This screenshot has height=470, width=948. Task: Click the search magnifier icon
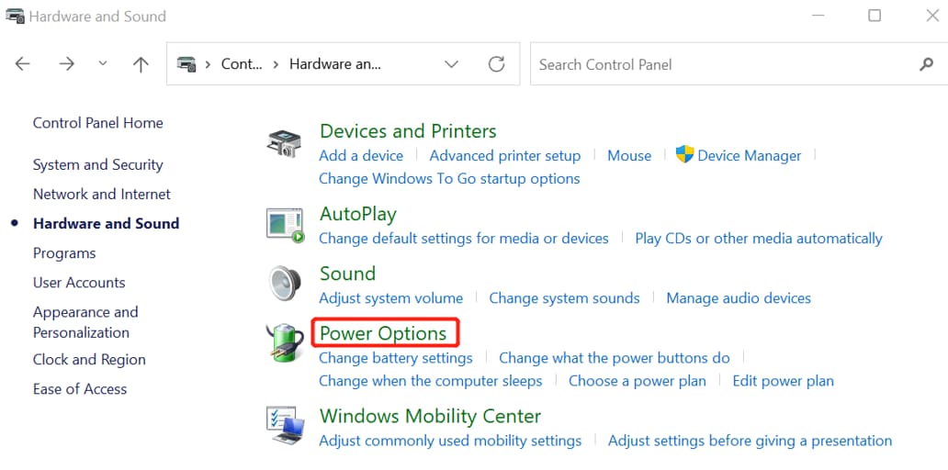926,64
